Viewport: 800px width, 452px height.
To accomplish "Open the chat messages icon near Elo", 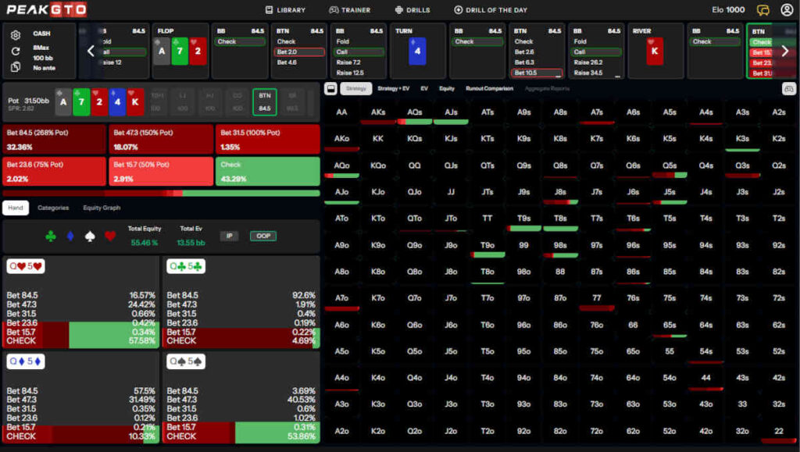I will pyautogui.click(x=762, y=9).
